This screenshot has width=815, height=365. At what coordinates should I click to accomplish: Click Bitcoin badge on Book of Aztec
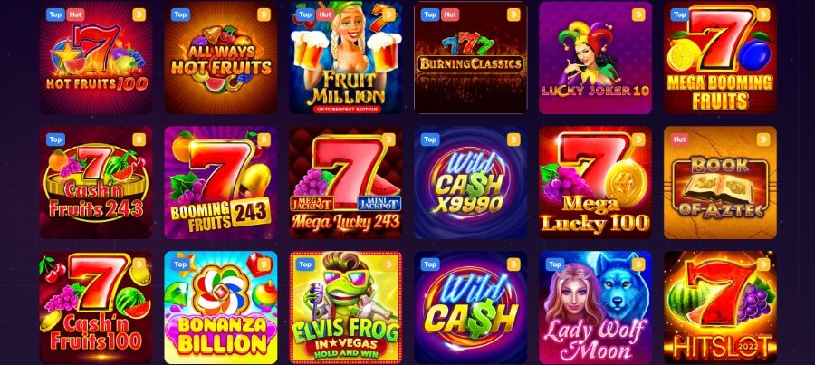click(x=762, y=139)
